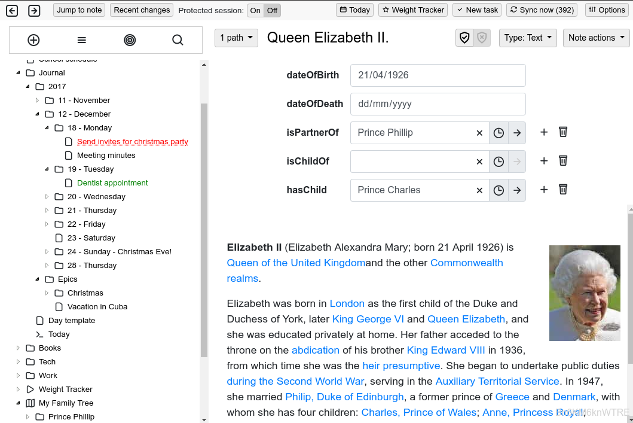The height and width of the screenshot is (423, 633).
Task: Click the shield check protect note icon
Action: pos(464,38)
